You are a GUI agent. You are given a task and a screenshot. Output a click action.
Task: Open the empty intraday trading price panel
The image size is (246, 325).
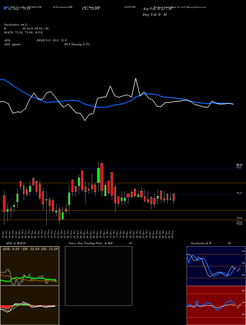(x=98, y=276)
